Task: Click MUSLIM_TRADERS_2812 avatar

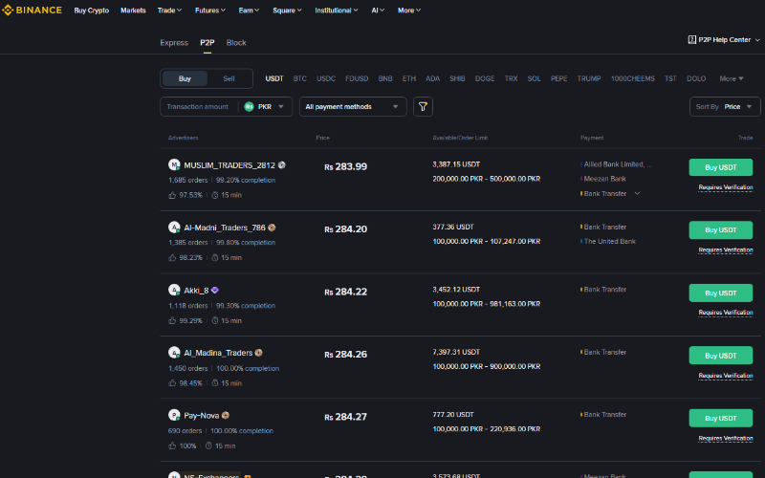Action: click(174, 164)
